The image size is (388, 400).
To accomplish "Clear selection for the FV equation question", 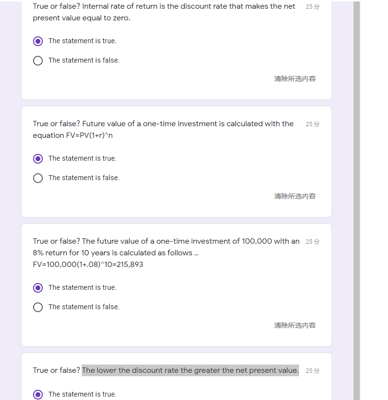I will tap(295, 196).
